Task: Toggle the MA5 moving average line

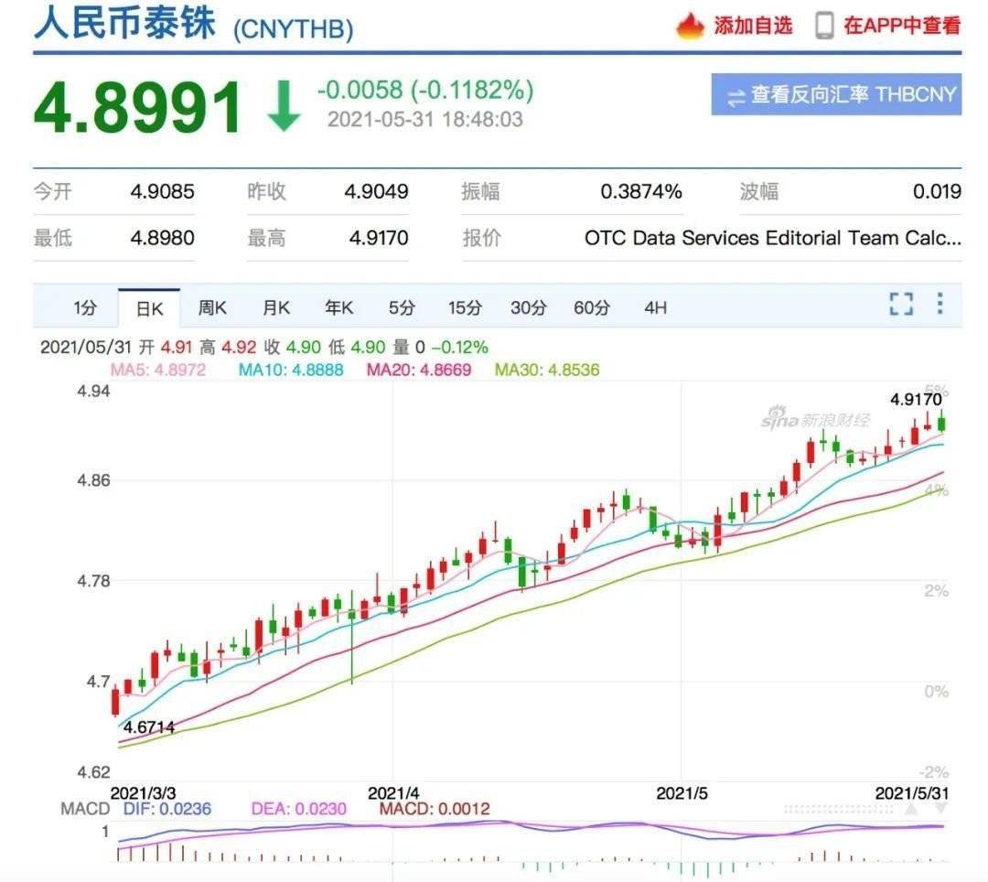Action: [157, 370]
